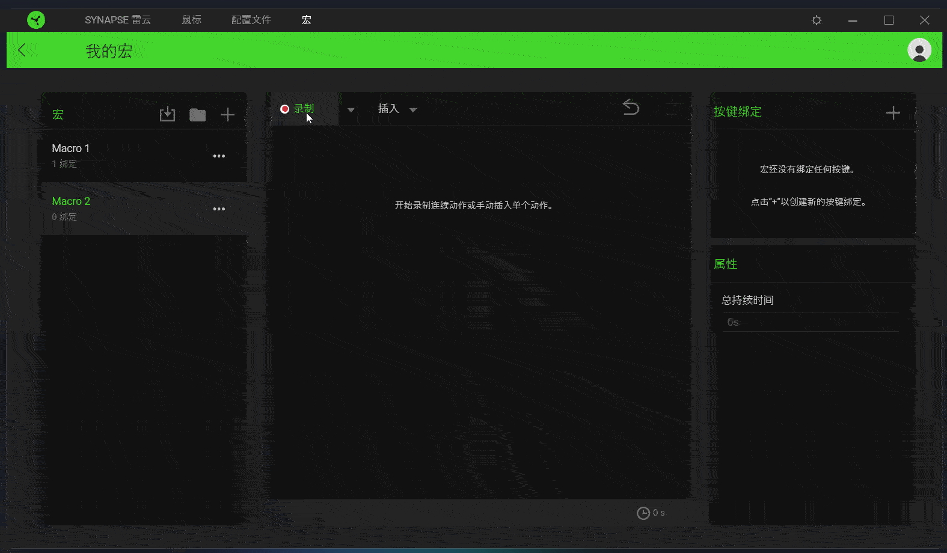Viewport: 947px width, 553px height.
Task: Switch to the 鼠标 tab
Action: (191, 20)
